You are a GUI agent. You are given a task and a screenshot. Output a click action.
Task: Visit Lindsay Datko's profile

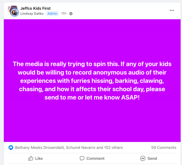point(32,13)
